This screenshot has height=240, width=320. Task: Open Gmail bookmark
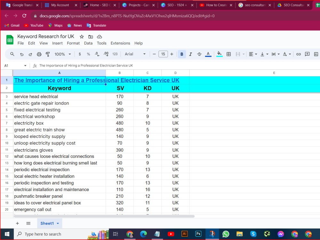[12, 26]
